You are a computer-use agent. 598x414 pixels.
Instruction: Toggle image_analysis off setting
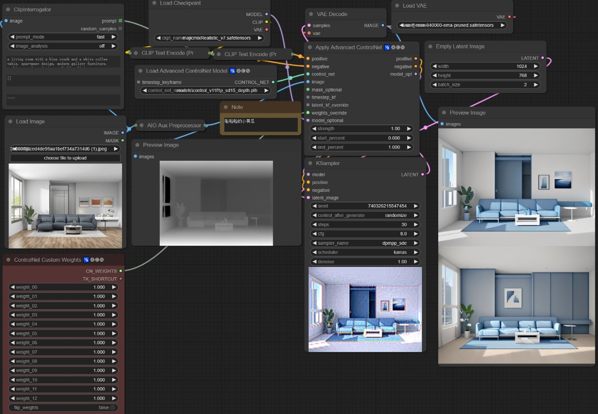click(63, 46)
